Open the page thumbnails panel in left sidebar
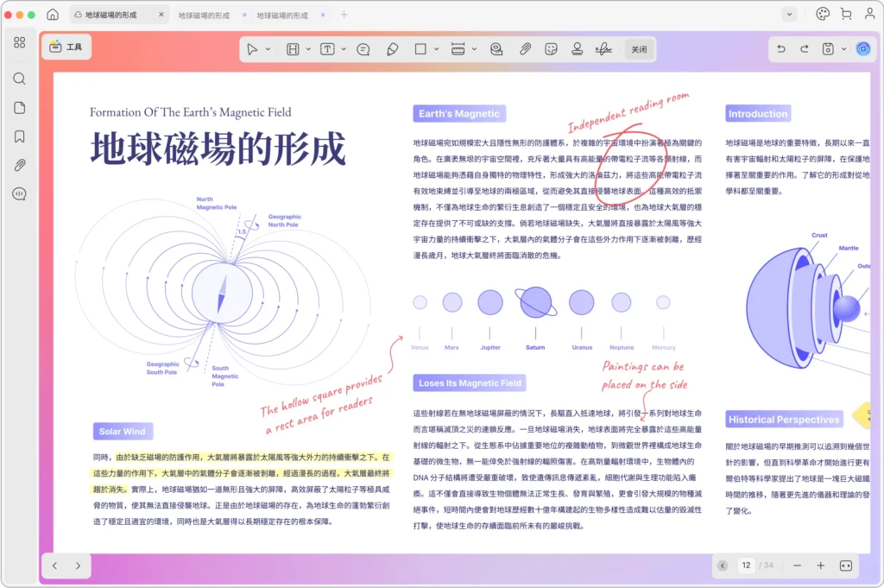Image resolution: width=884 pixels, height=588 pixels. point(19,107)
